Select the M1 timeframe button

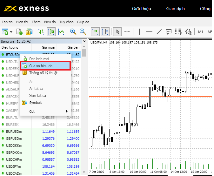pos(201,32)
